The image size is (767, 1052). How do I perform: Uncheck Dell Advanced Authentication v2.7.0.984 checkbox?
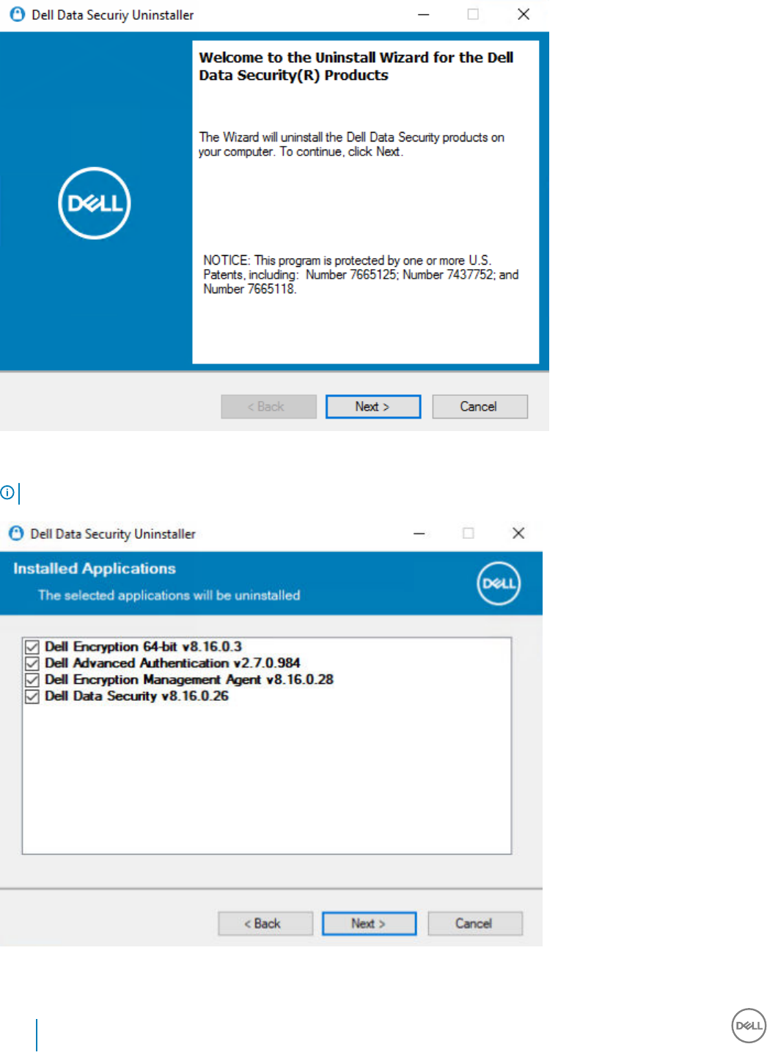[32, 663]
